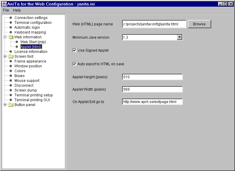Click the bullet icon beside Window position
This screenshot has width=235, height=171.
(11, 66)
